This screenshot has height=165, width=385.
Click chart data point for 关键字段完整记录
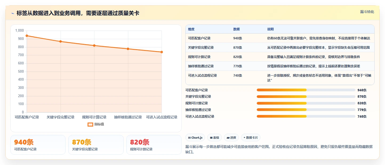pos(61,42)
